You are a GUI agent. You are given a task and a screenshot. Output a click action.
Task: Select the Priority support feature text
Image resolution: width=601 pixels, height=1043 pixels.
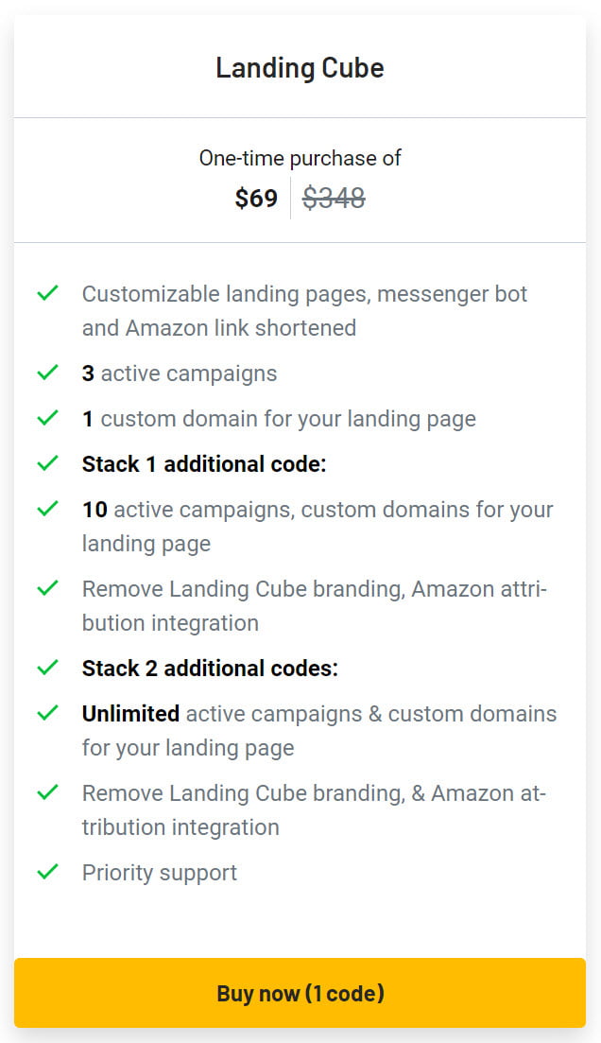tap(159, 872)
